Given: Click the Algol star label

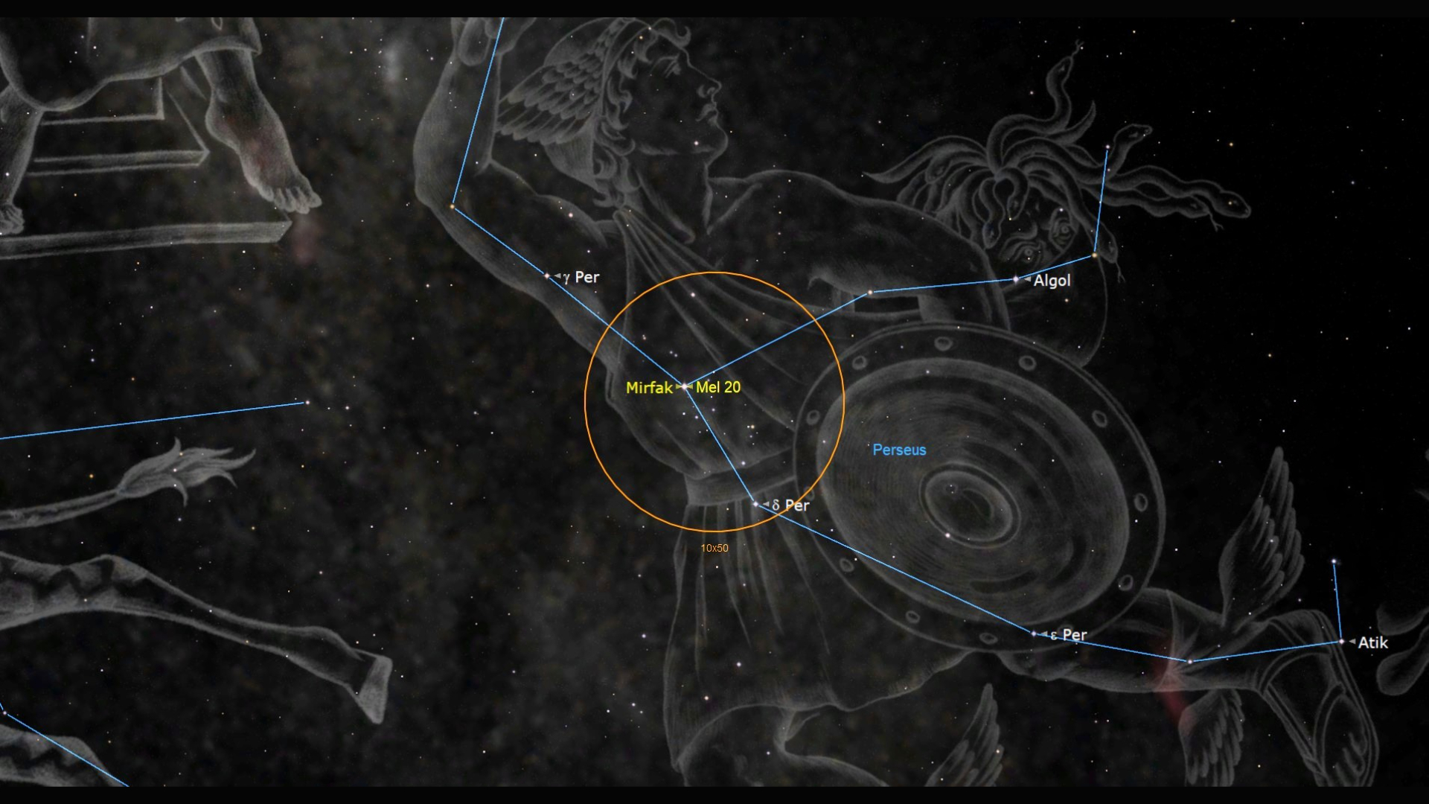Looking at the screenshot, I should [x=1052, y=281].
